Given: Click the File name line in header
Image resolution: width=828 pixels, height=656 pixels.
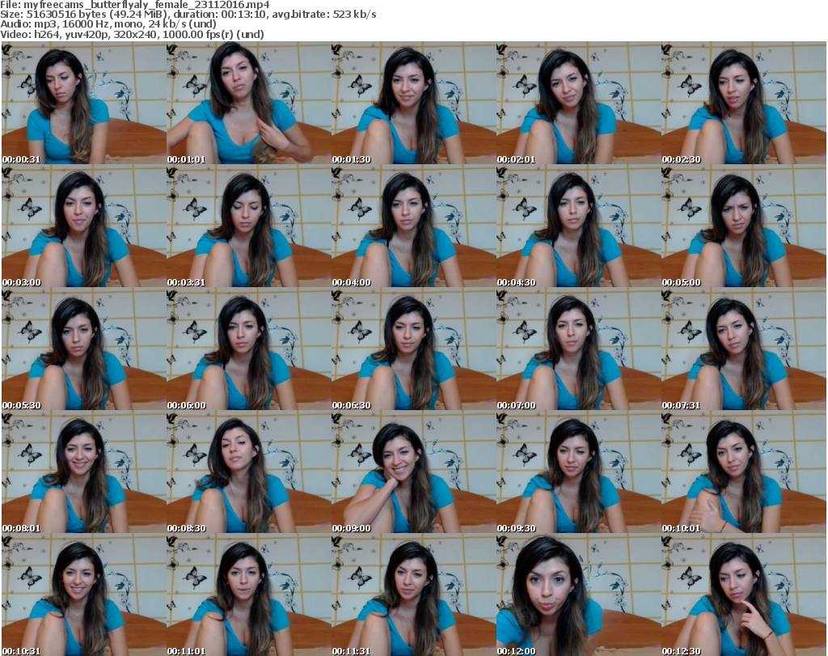Looking at the screenshot, I should pos(135,5).
